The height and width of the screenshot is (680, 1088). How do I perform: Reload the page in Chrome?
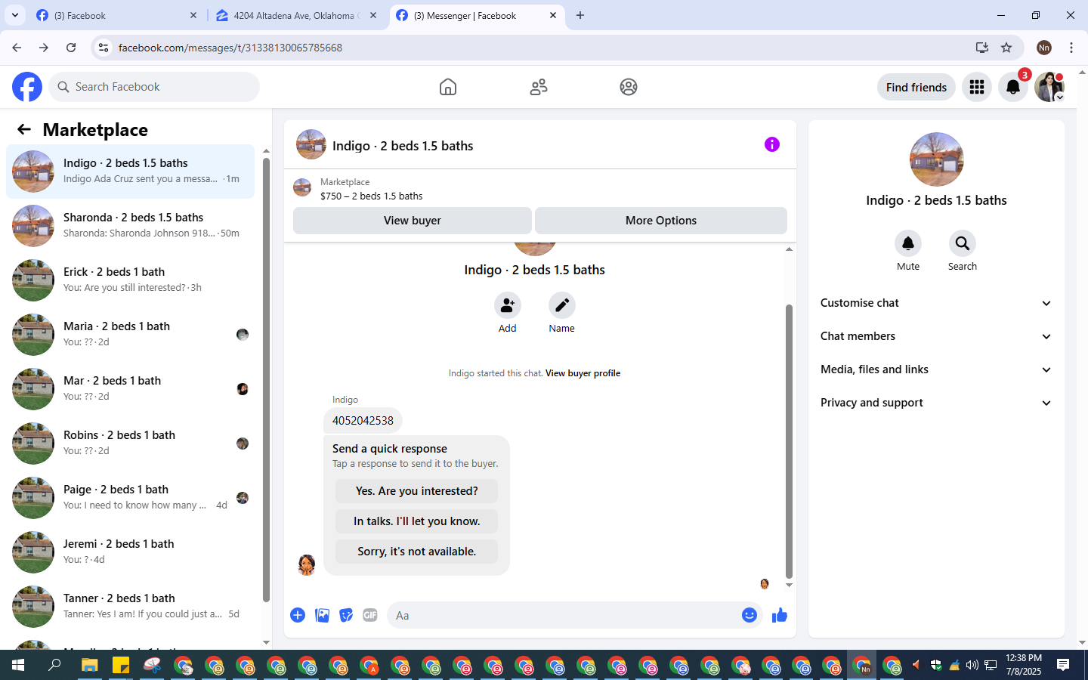pos(71,48)
